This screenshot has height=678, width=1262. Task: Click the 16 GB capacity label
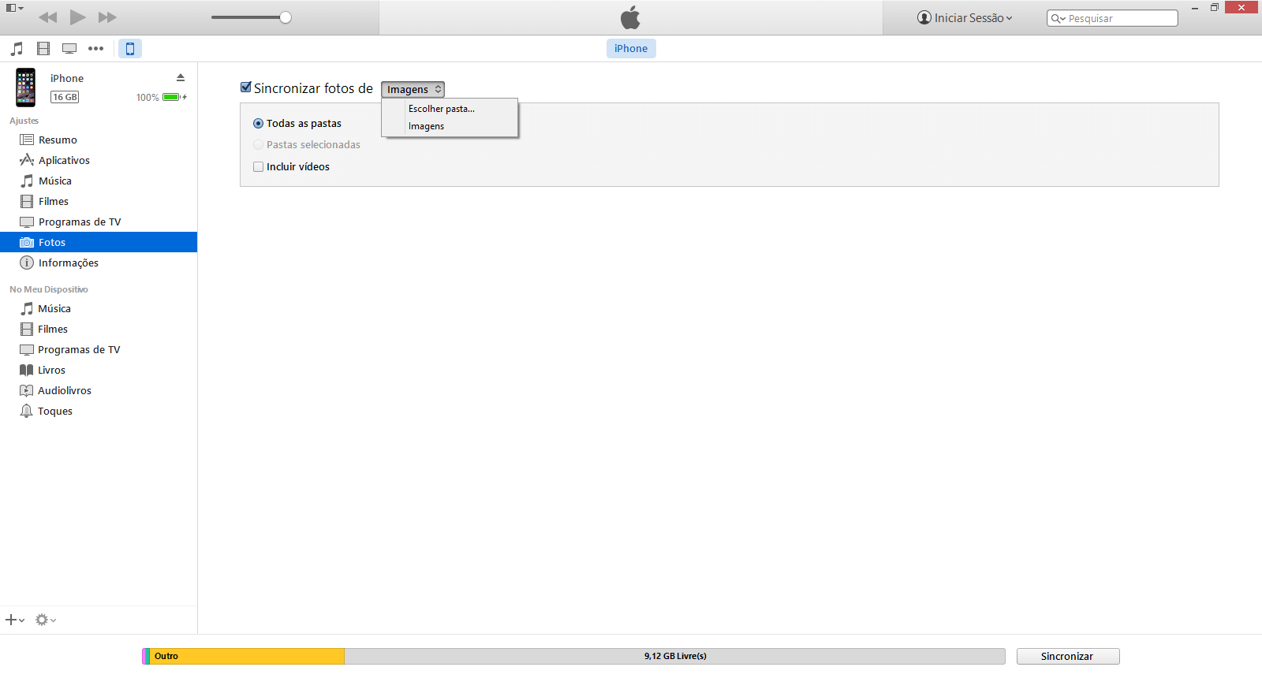point(65,97)
